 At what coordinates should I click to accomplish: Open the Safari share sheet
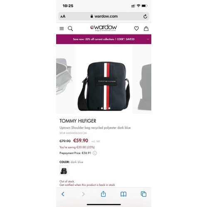click(103, 194)
